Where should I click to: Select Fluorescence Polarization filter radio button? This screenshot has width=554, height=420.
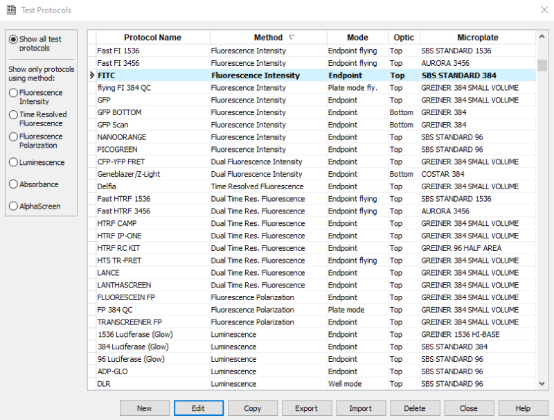(x=13, y=137)
